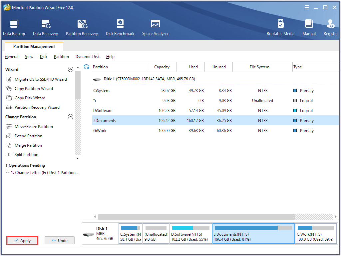Open the Manual
Viewport: 341px width, 256px height.
309,27
